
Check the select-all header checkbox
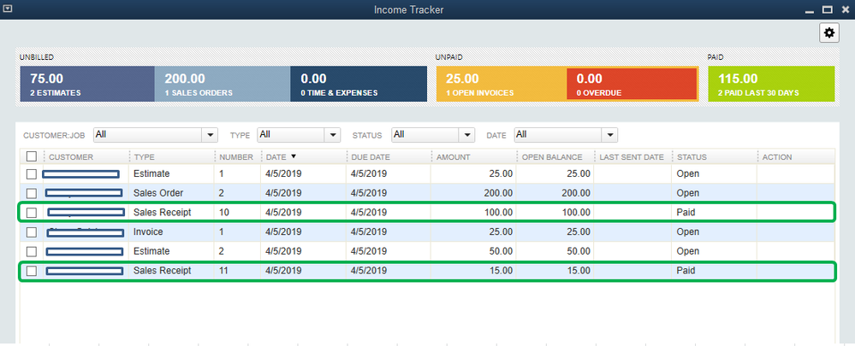click(x=32, y=156)
